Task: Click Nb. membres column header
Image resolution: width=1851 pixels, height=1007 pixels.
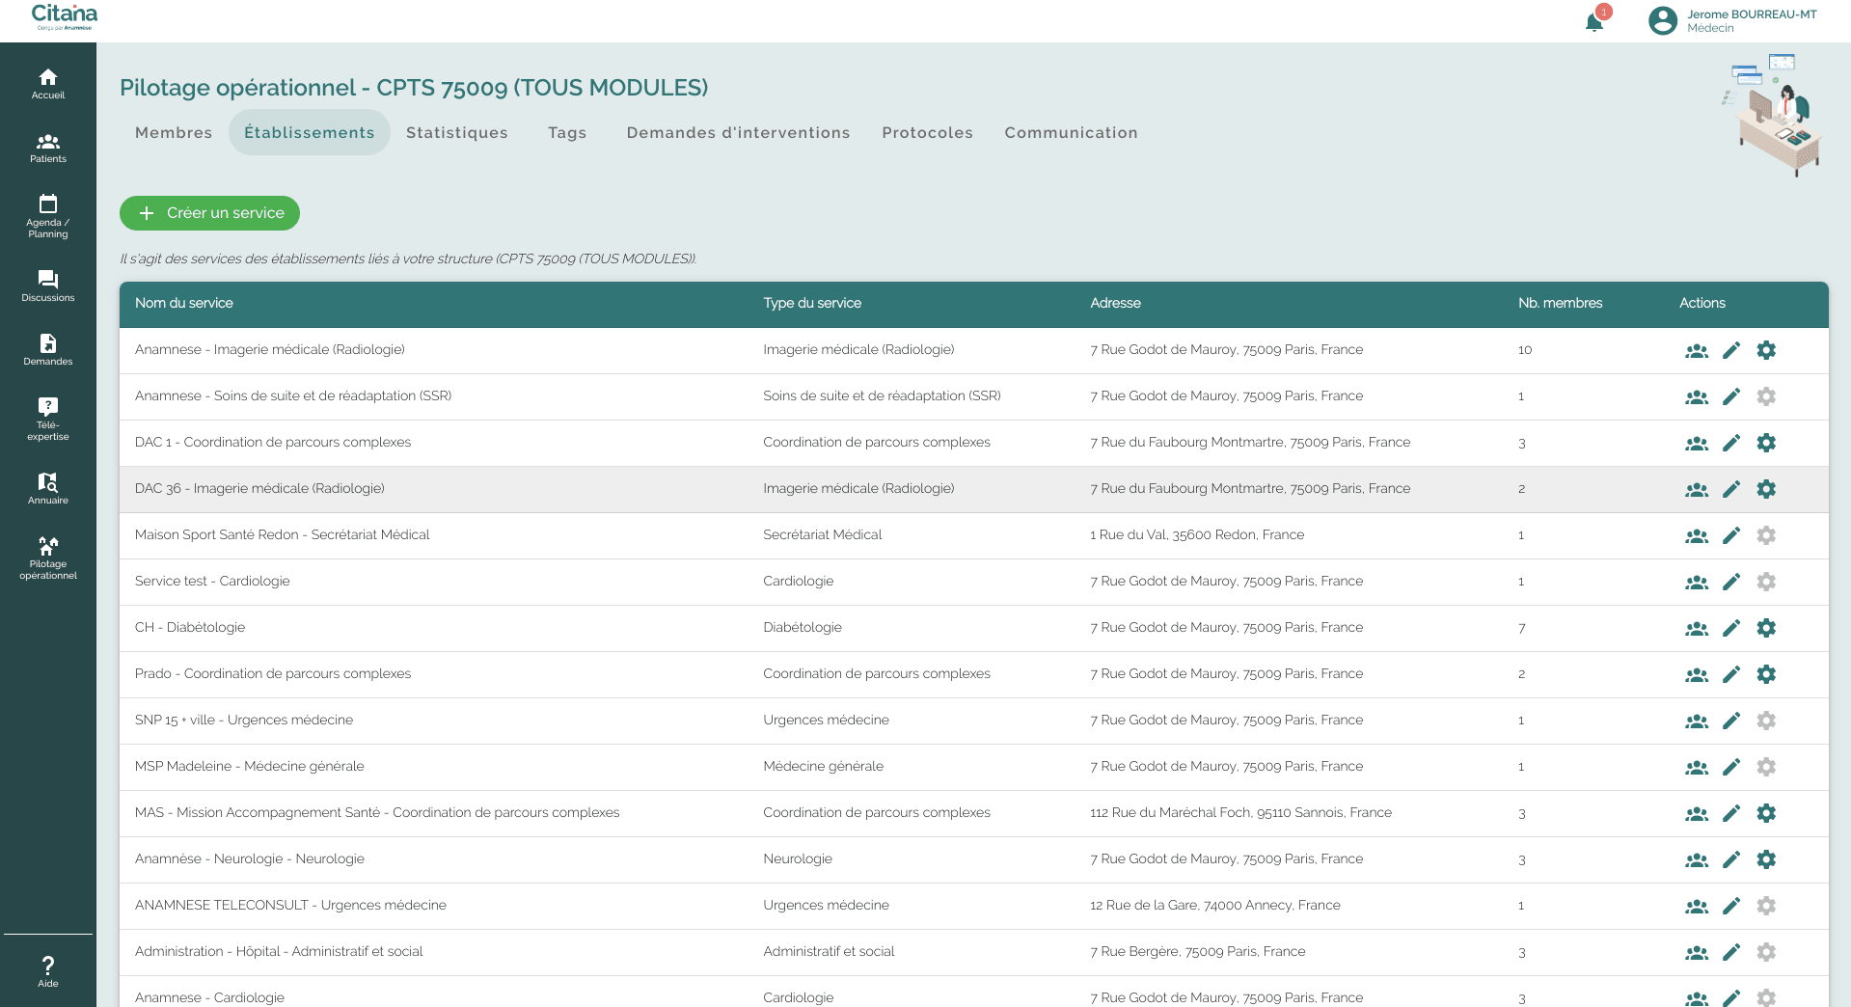Action: [1560, 303]
